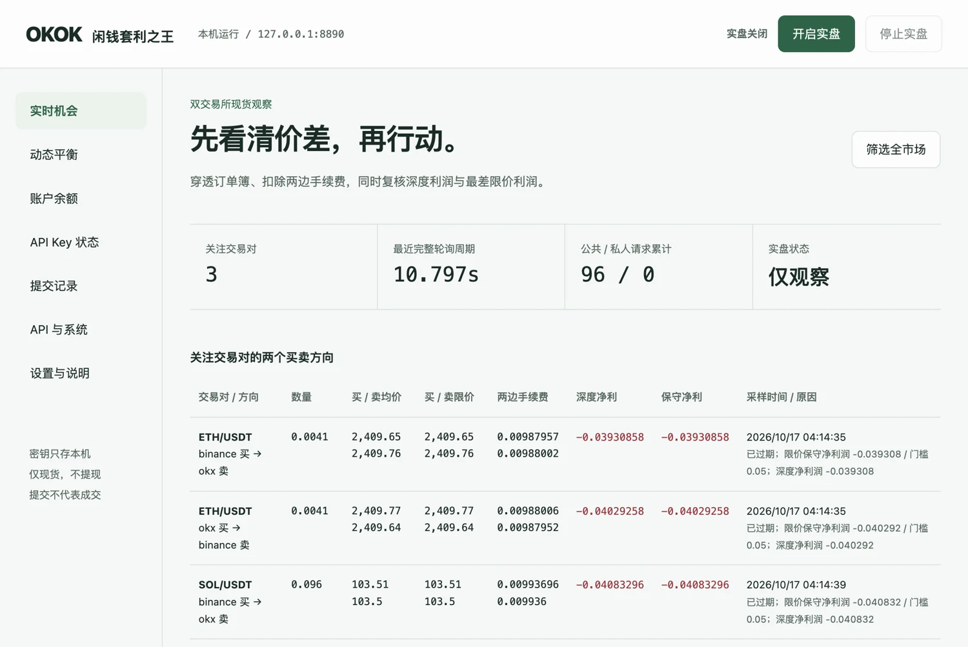968x647 pixels.
Task: Open the 实时机会 sidebar section
Action: [81, 111]
